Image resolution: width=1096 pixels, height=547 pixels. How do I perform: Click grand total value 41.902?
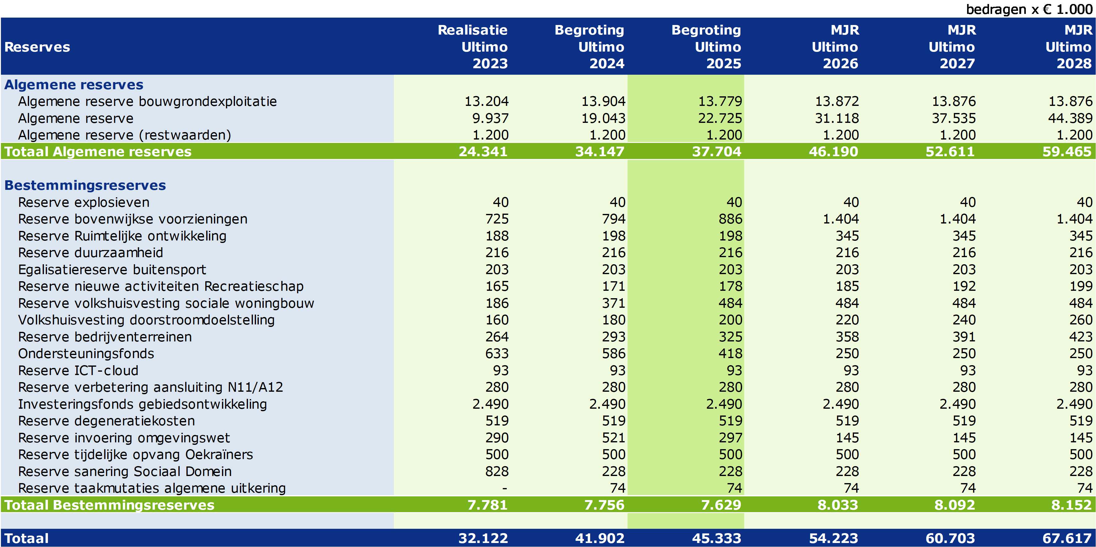600,538
